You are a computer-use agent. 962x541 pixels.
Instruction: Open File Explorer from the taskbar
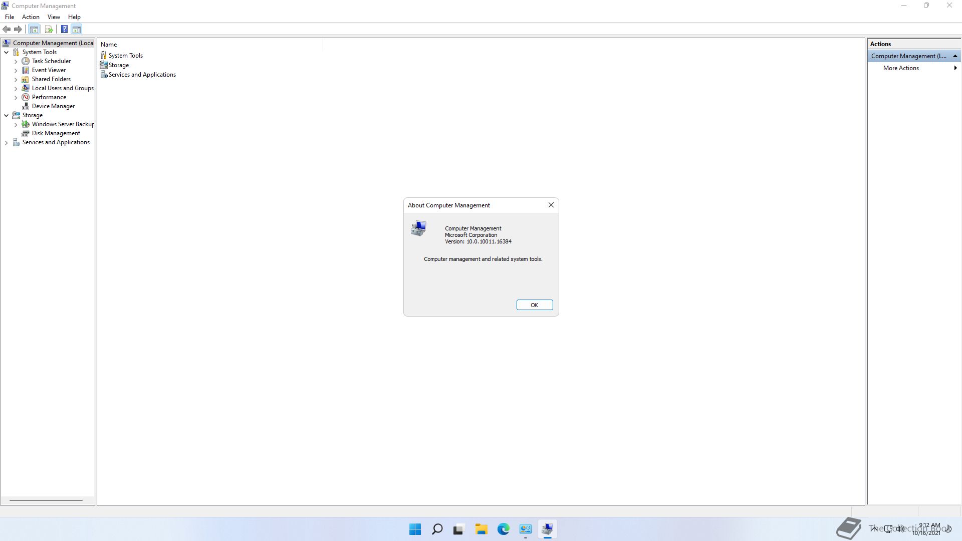(481, 529)
